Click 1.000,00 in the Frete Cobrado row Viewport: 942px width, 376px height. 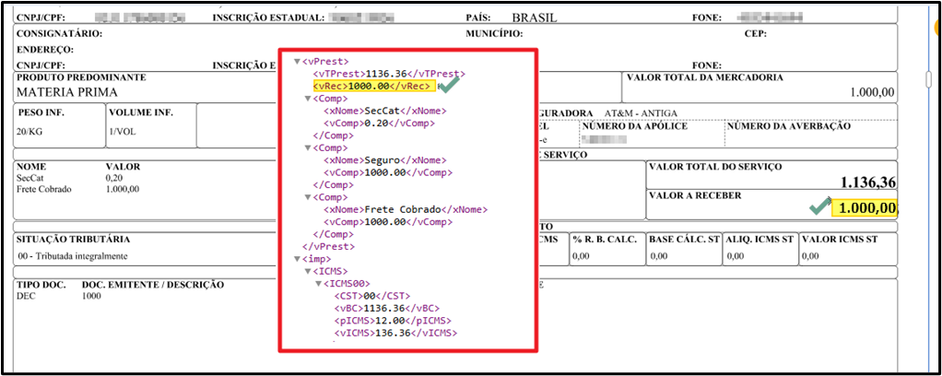coord(123,189)
